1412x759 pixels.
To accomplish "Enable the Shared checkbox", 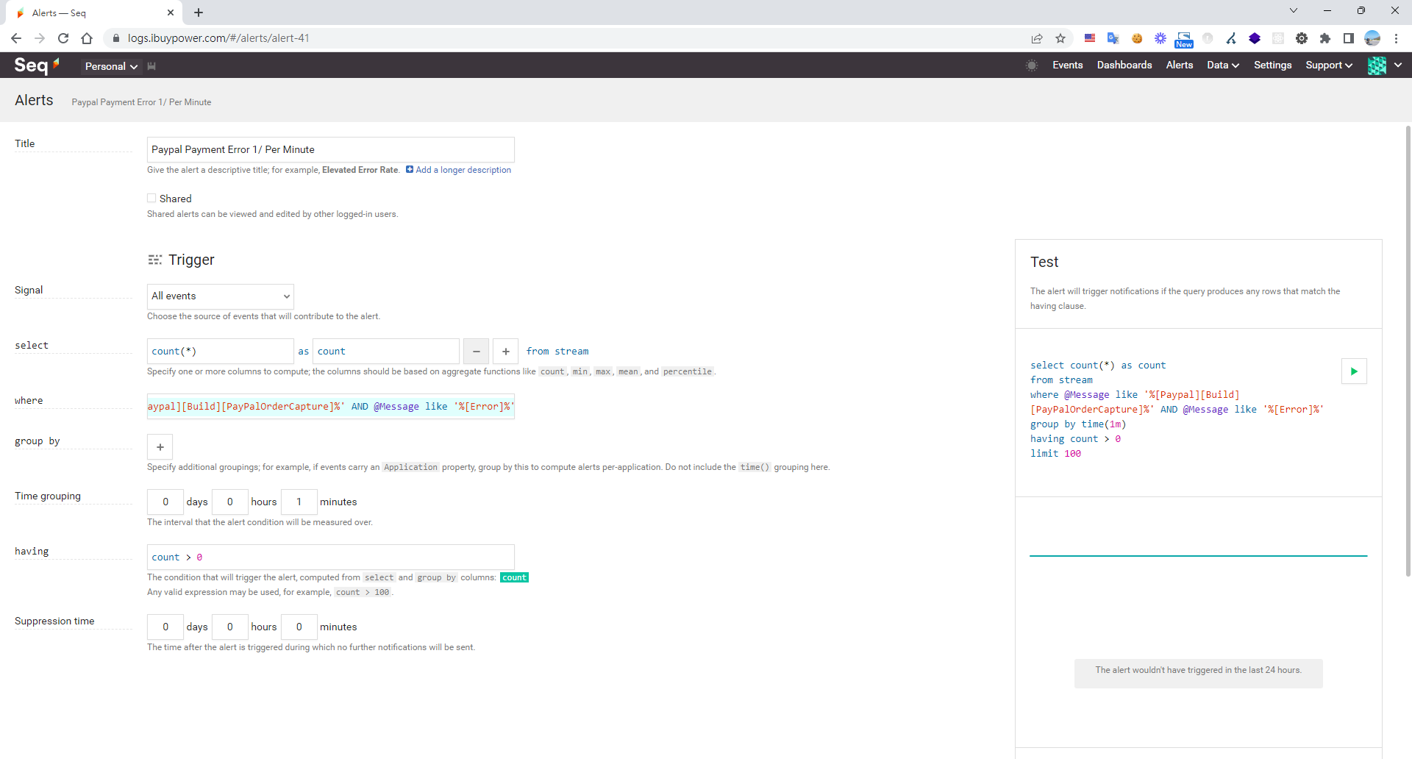I will 151,199.
